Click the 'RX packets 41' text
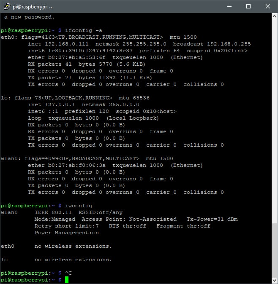The width and height of the screenshot is (278, 284). (x=50, y=64)
